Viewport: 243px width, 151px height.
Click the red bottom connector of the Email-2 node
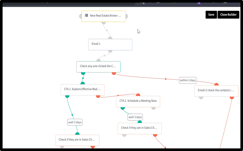click(232, 98)
